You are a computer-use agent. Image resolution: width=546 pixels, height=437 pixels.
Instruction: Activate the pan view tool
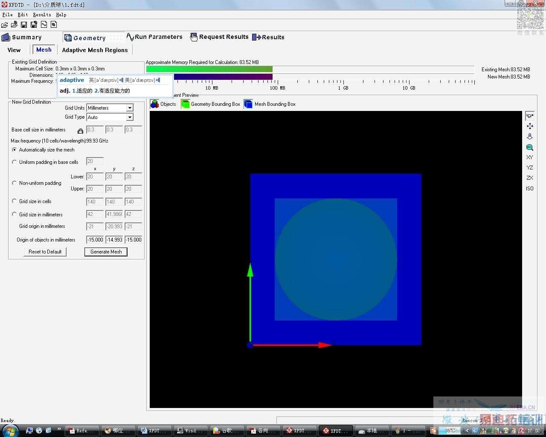click(529, 126)
